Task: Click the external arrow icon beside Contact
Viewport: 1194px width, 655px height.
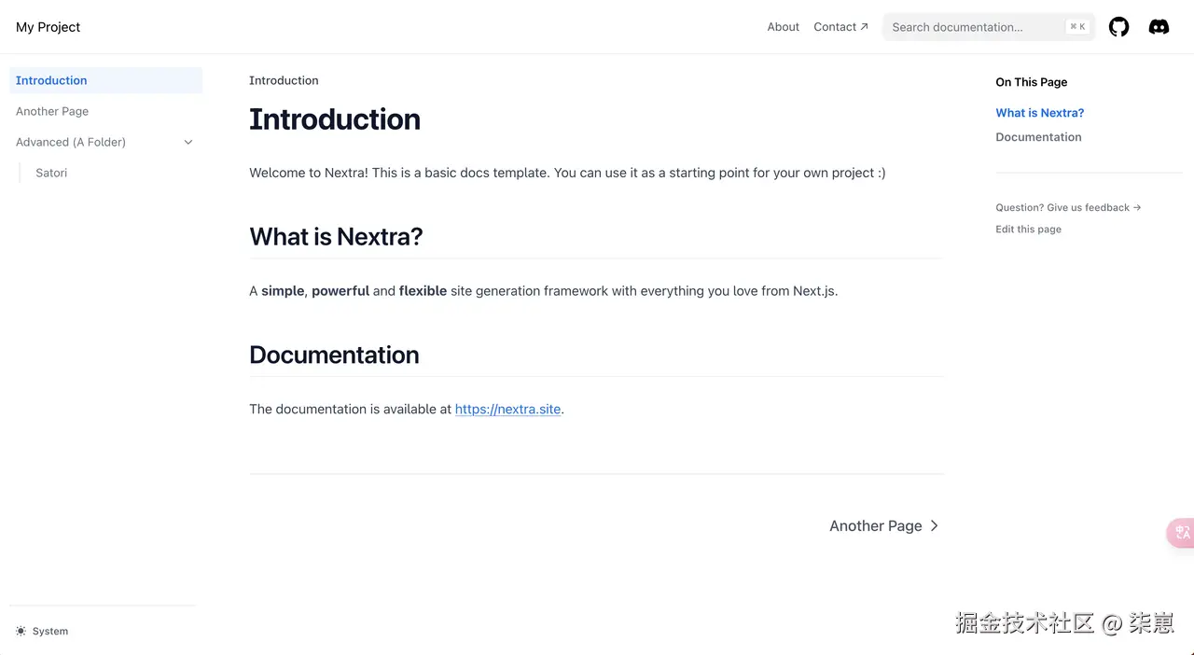Action: 864,27
